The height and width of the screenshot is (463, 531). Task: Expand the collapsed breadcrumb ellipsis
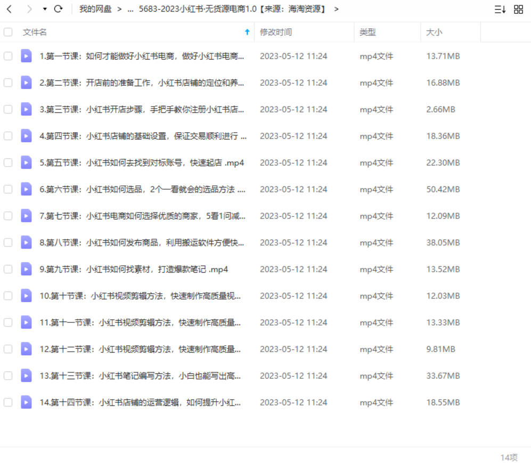click(130, 10)
